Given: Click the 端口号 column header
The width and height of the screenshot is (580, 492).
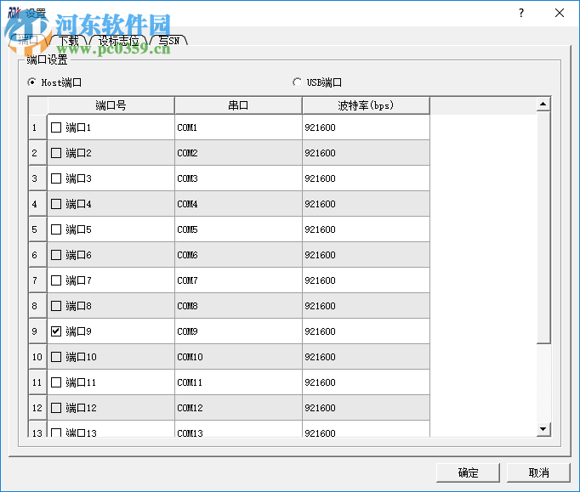Looking at the screenshot, I should [x=111, y=105].
